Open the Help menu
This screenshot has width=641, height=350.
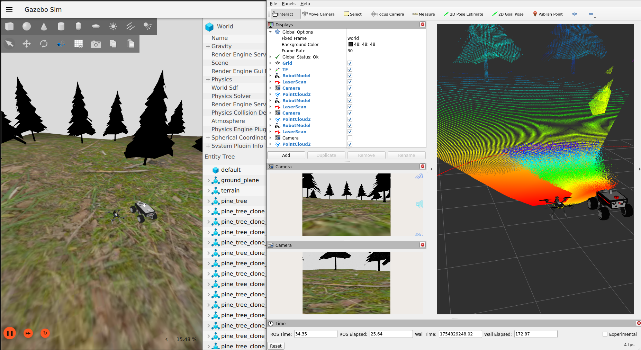tap(305, 4)
